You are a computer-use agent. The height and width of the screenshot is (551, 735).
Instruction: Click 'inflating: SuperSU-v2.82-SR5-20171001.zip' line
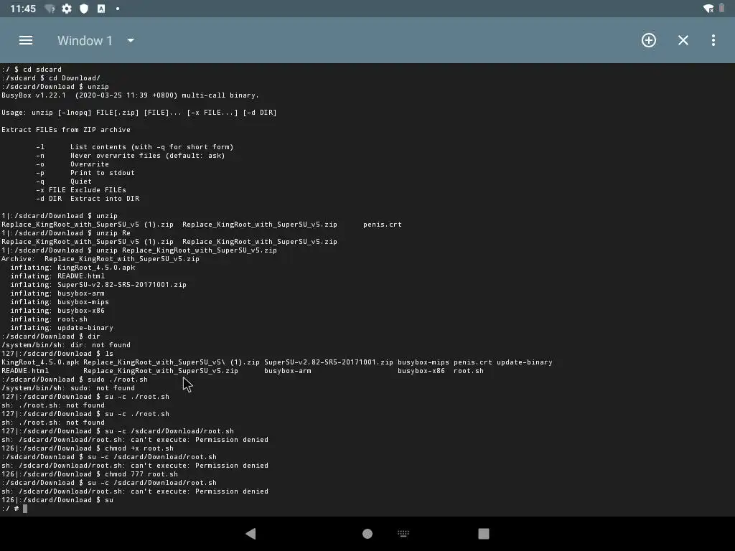tap(98, 285)
